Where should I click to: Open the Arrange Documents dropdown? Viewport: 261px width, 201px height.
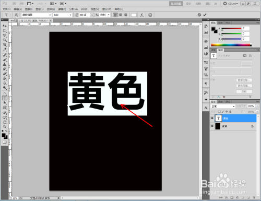[53, 4]
